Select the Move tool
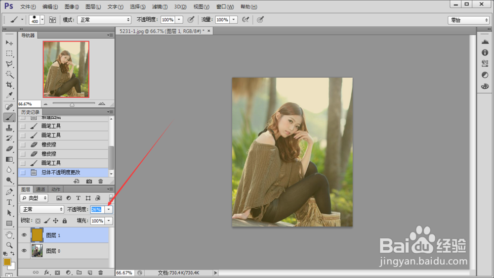 (9, 43)
